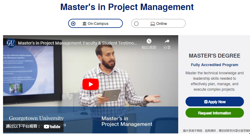This screenshot has width=250, height=134.
Task: Click the Share arrow icon on video
Action: (x=167, y=41)
